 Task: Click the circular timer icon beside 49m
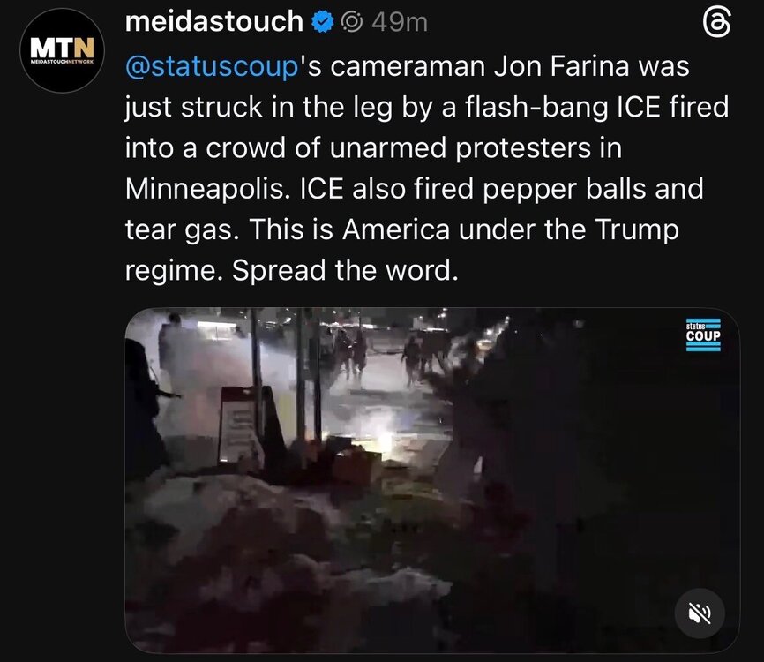[351, 22]
